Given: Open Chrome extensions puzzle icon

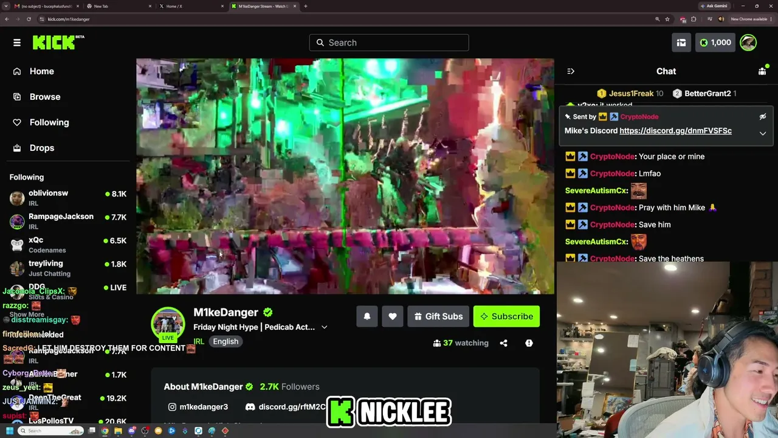Looking at the screenshot, I should tap(694, 19).
